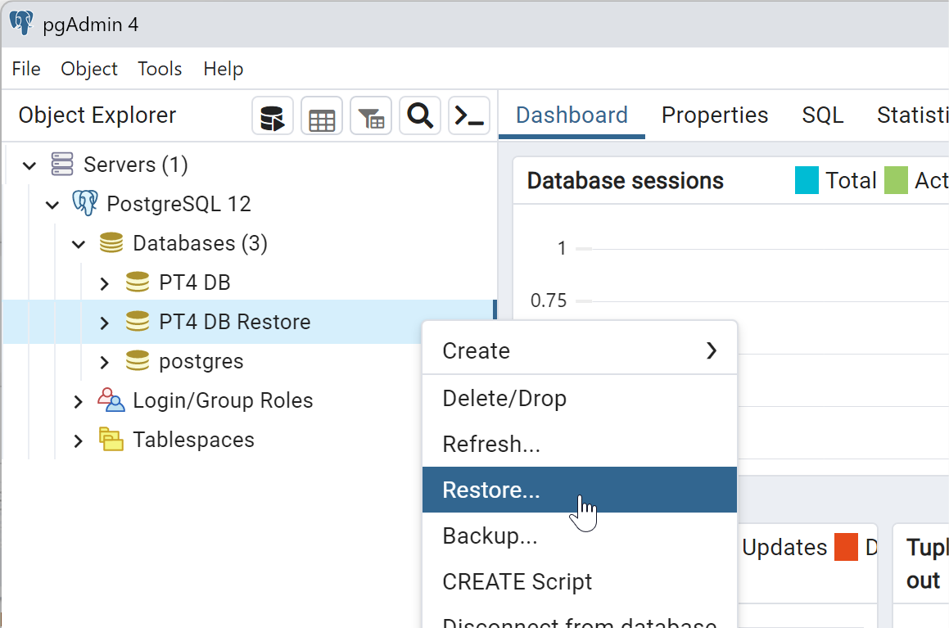Click the postgres database icon

138,360
